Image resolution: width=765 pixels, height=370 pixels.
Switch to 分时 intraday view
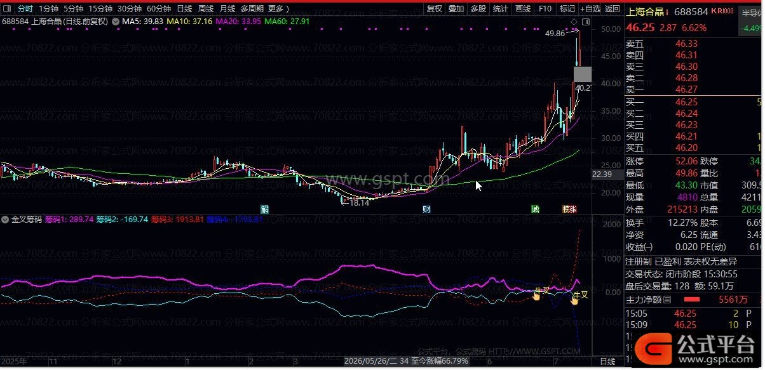coord(25,9)
